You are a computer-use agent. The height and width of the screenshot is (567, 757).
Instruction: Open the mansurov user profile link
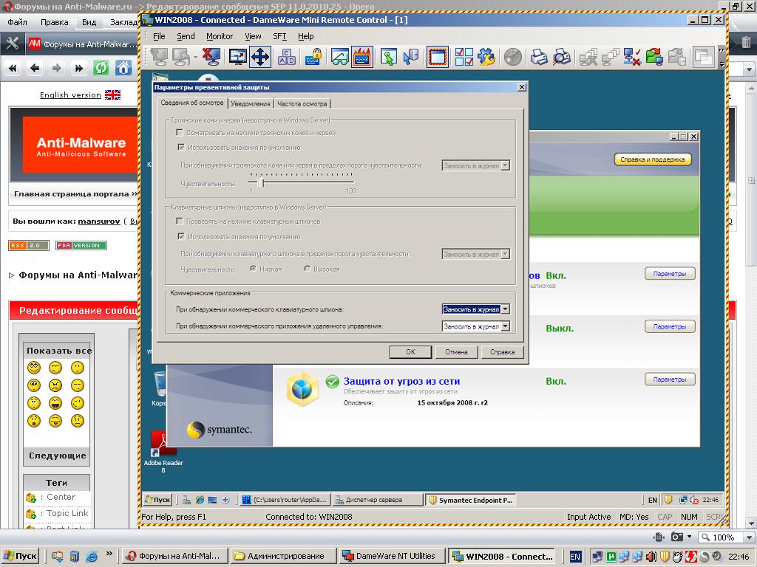[x=99, y=221]
